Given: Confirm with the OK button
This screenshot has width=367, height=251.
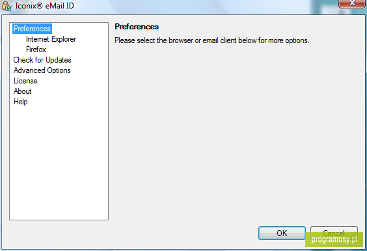Looking at the screenshot, I should click(282, 233).
